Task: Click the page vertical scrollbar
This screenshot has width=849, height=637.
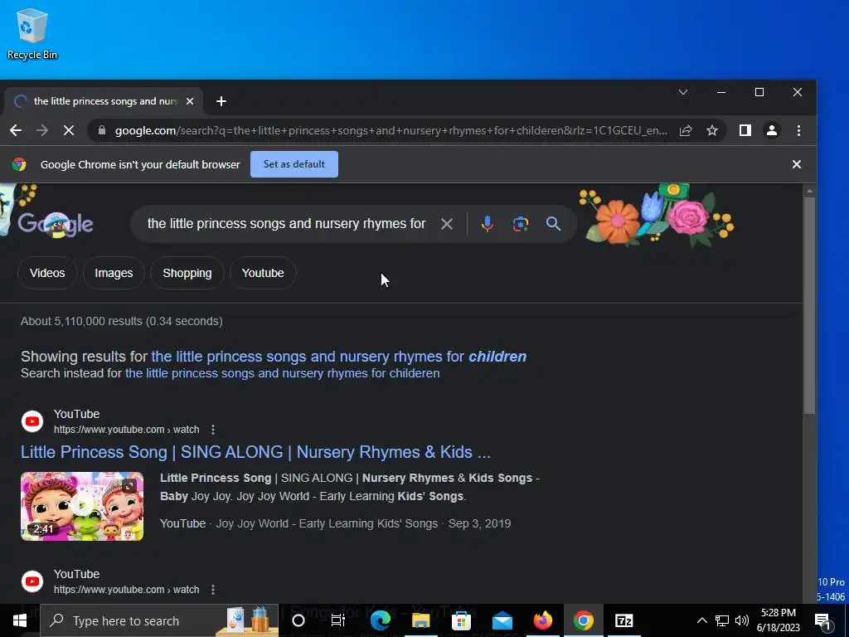Action: point(809,304)
